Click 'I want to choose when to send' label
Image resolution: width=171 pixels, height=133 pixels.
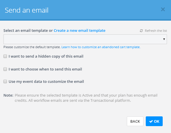[45, 69]
